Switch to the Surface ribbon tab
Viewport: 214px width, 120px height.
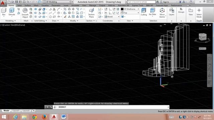pos(27,5)
